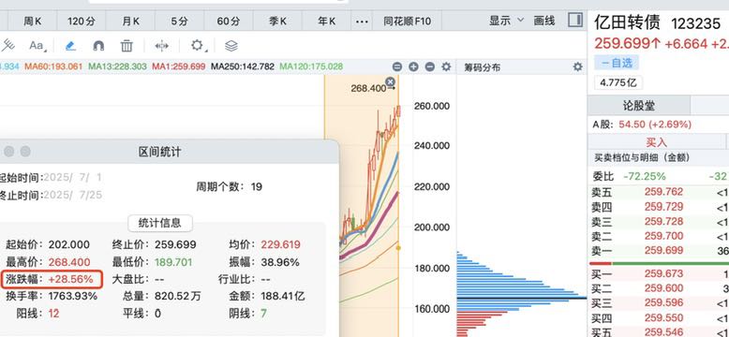The width and height of the screenshot is (729, 337).
Task: Click the horizontal stretch arrows icon
Action: [x=162, y=46]
